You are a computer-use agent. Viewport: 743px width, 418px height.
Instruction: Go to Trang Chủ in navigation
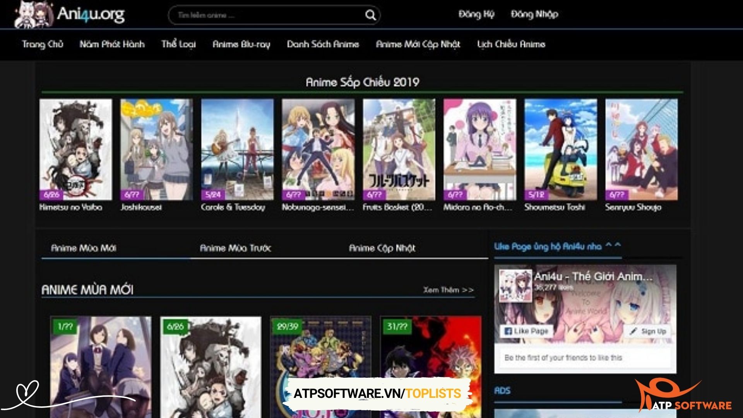[43, 44]
